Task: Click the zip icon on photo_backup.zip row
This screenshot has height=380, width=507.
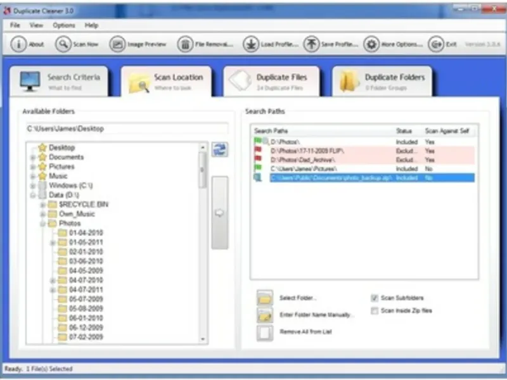Action: (258, 177)
